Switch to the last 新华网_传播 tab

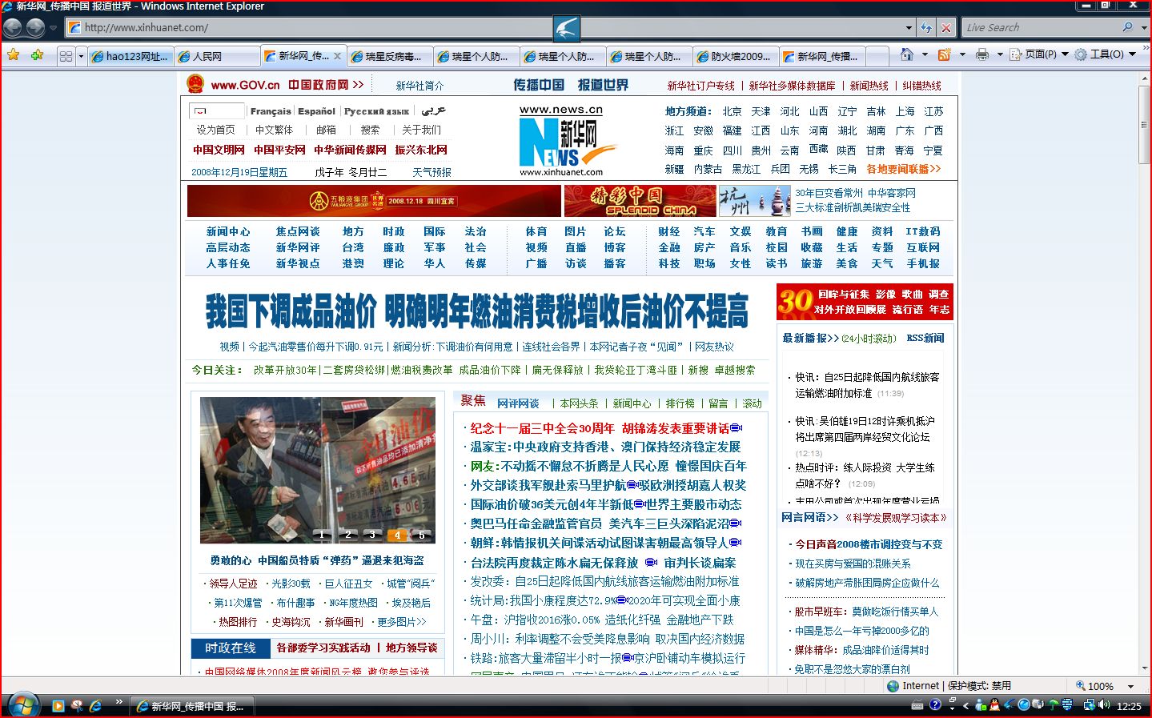[x=821, y=56]
